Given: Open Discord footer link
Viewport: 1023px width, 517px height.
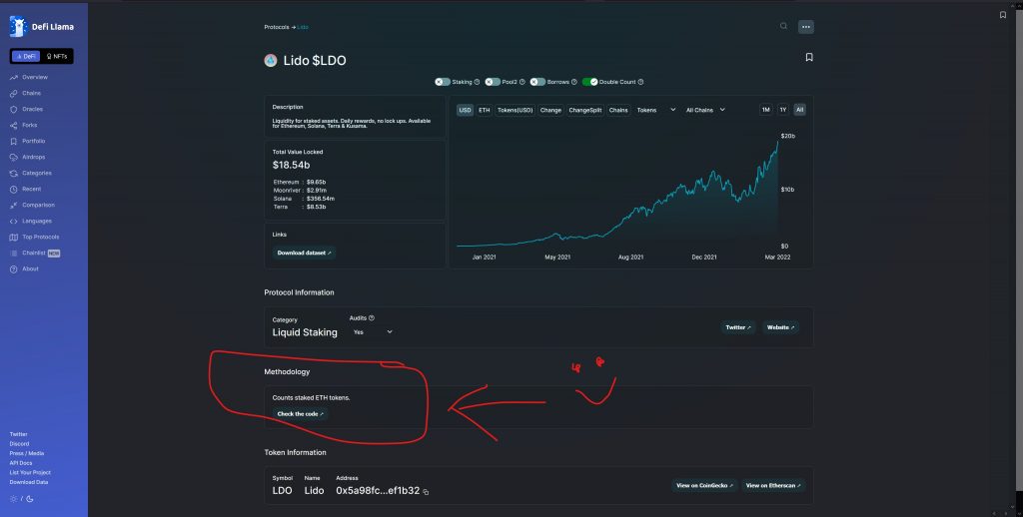Looking at the screenshot, I should (19, 444).
